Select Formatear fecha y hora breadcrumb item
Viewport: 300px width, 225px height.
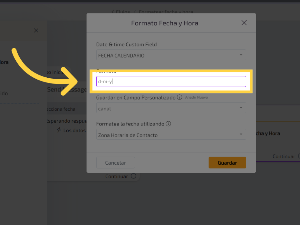[x=166, y=12]
